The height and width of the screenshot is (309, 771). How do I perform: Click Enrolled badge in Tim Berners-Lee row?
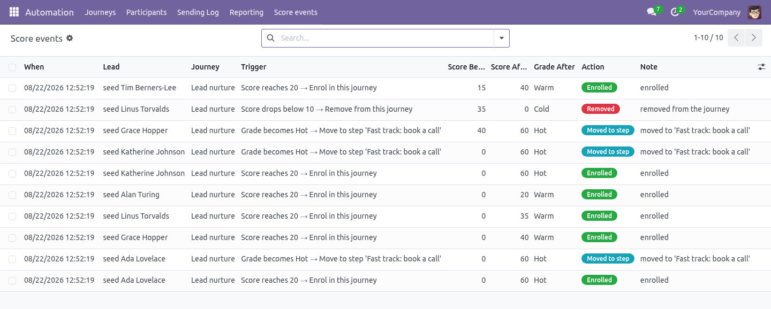click(599, 88)
